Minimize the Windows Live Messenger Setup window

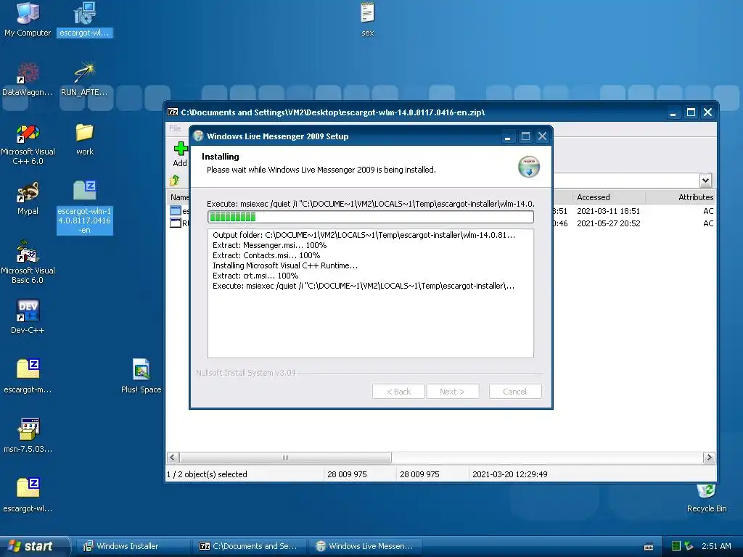507,137
